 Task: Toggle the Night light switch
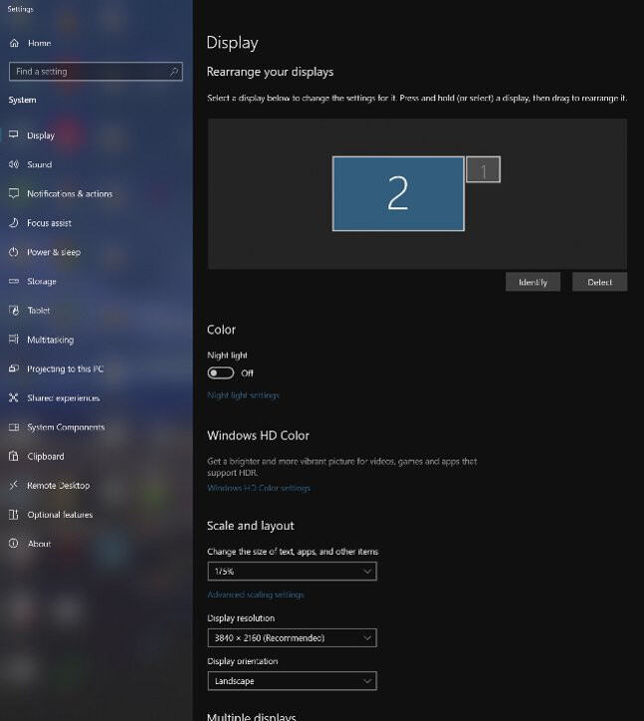click(x=221, y=373)
